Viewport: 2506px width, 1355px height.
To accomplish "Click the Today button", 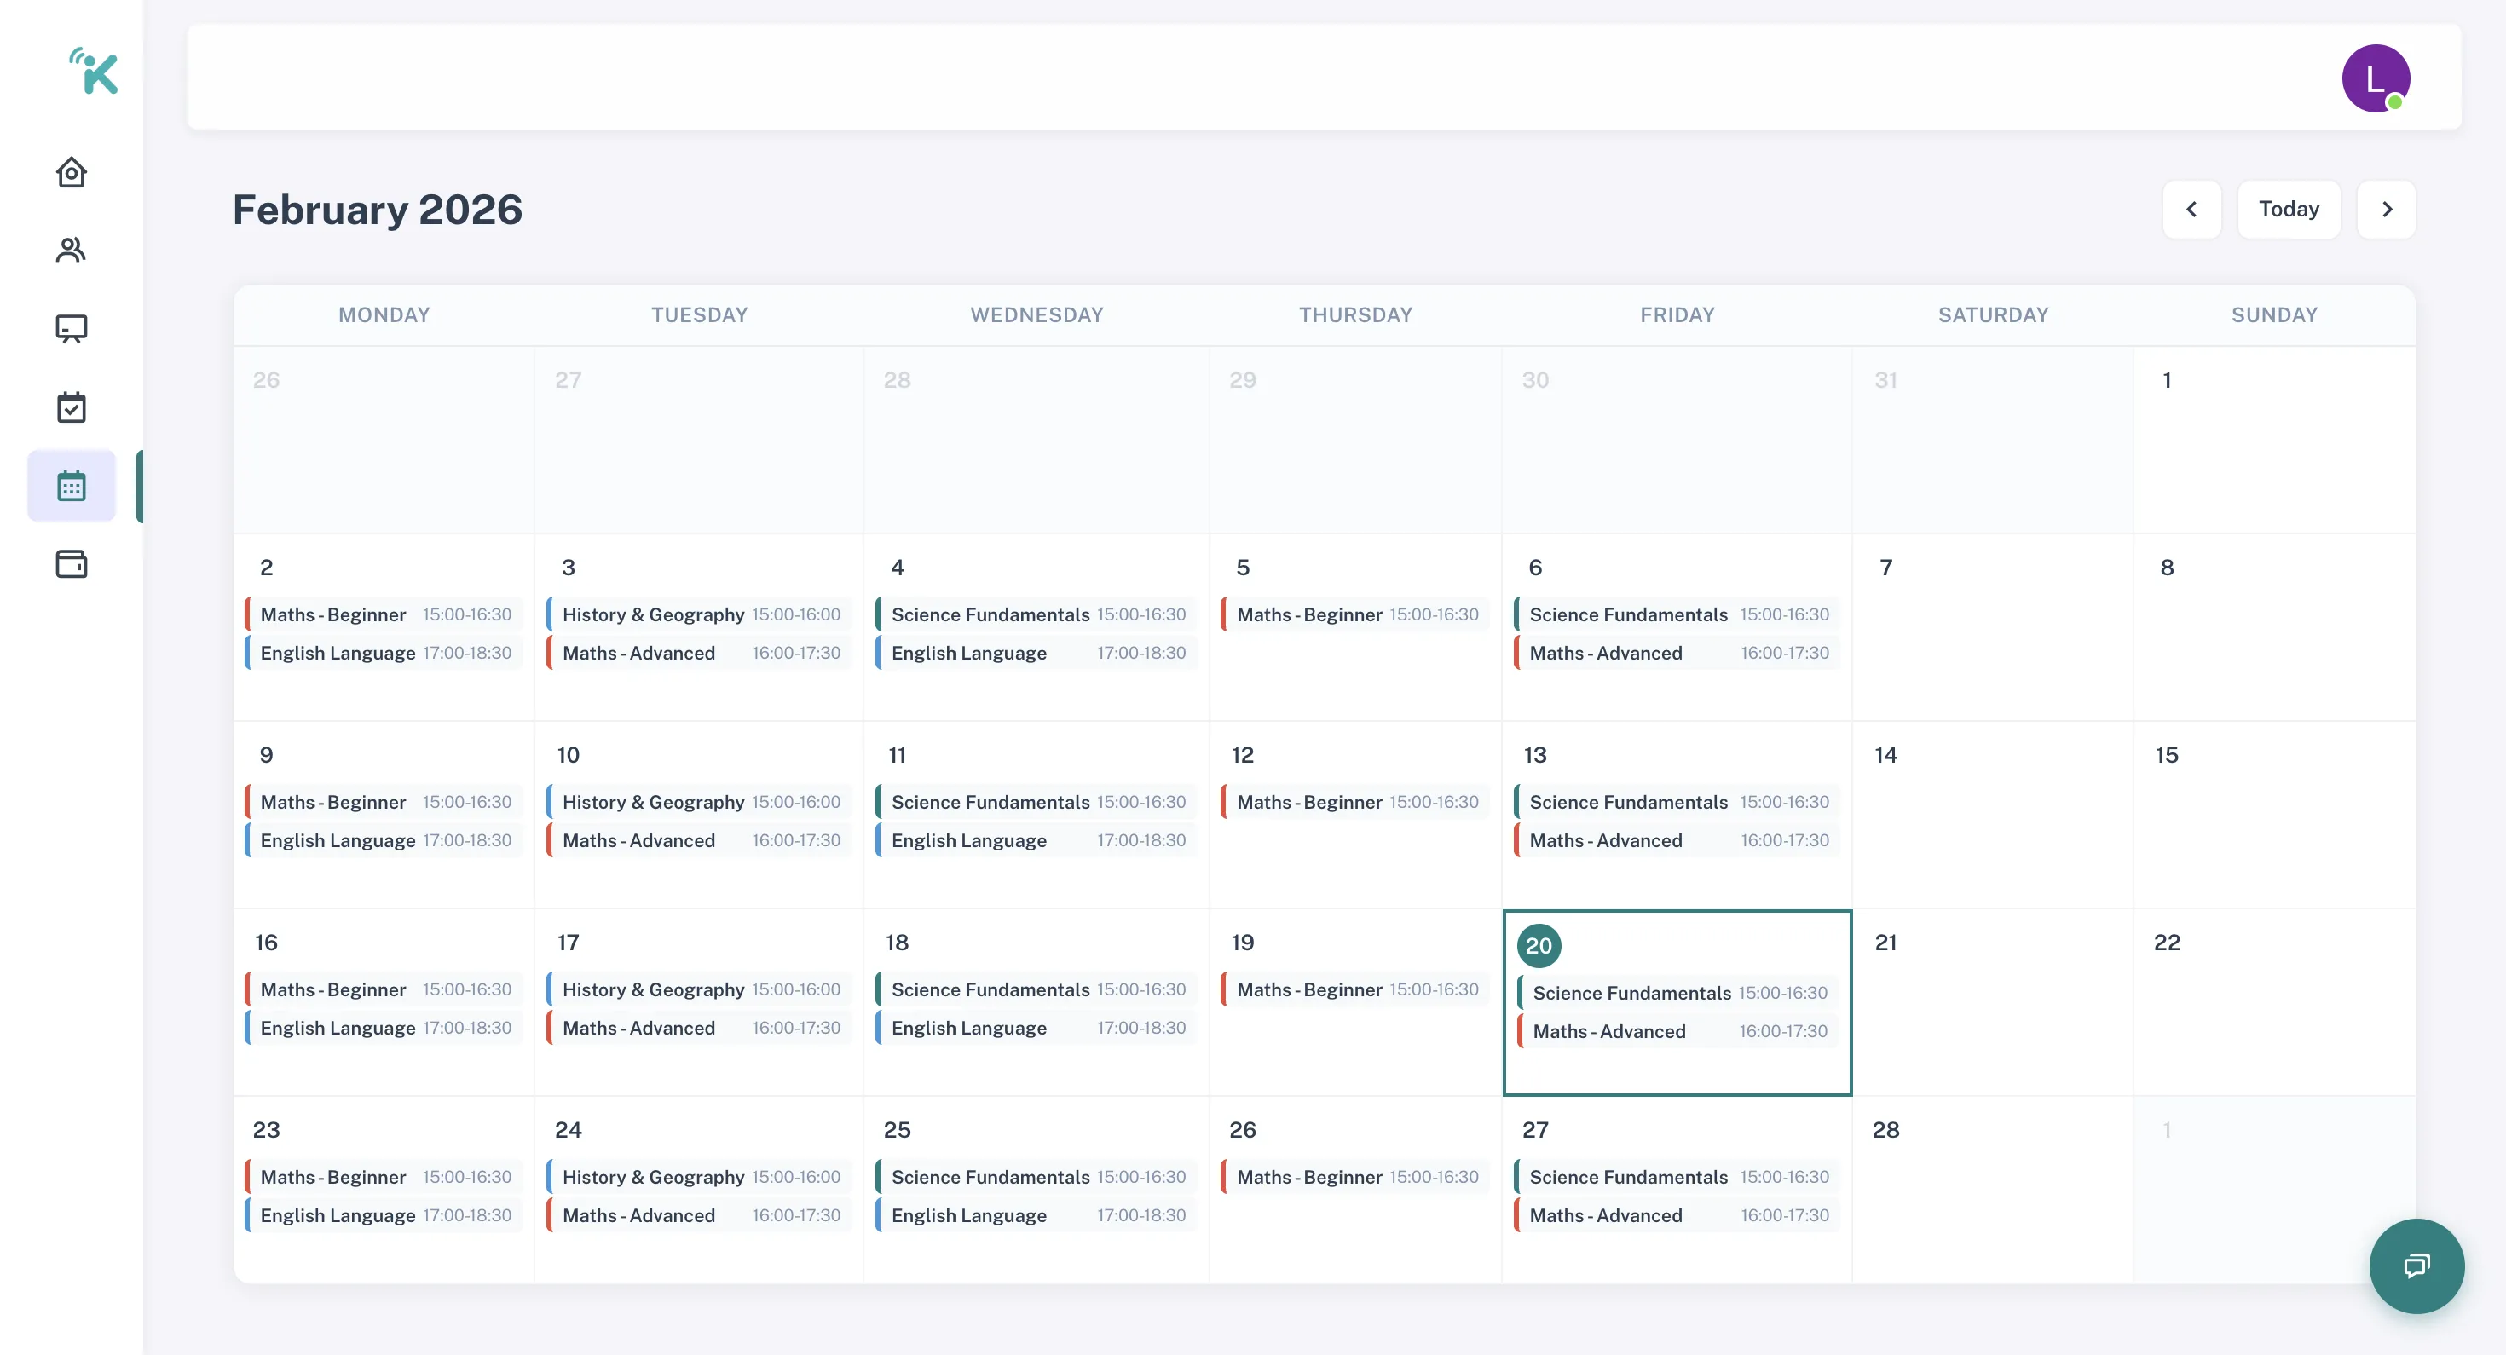I will pos(2289,208).
